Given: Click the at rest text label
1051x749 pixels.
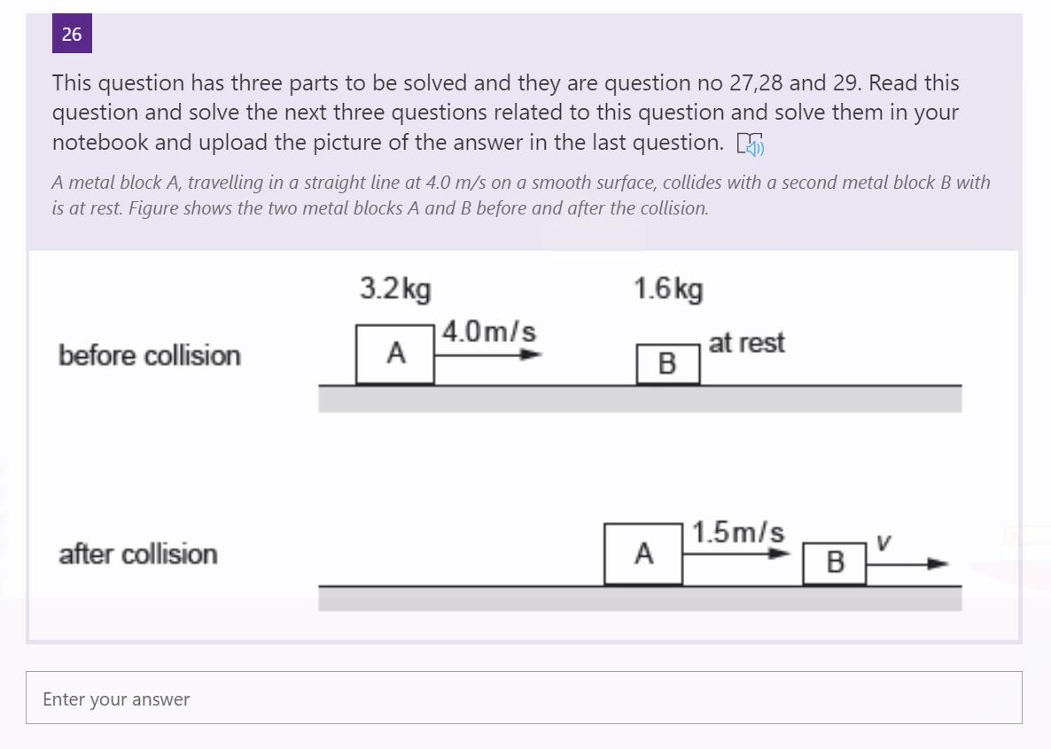Looking at the screenshot, I should tap(746, 343).
